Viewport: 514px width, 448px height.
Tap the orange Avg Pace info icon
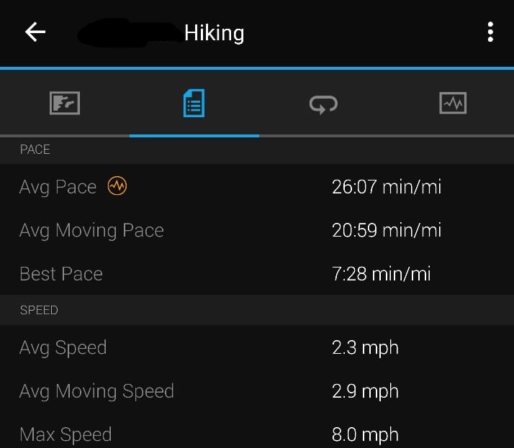tap(117, 187)
